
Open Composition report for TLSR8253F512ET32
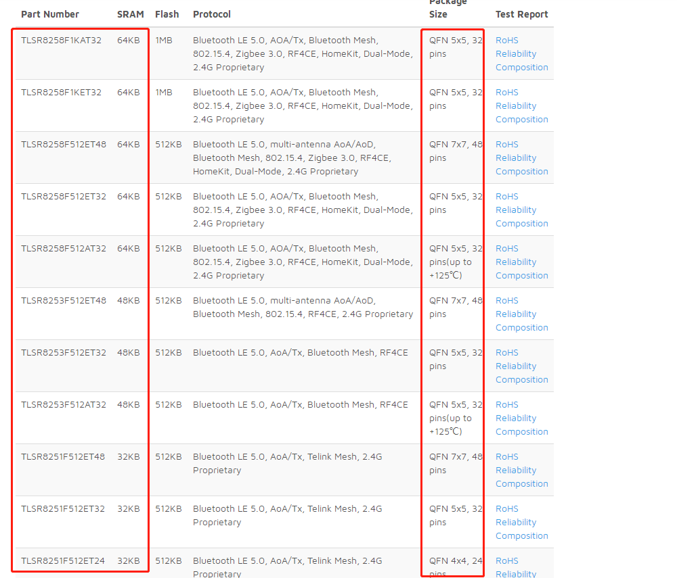[x=521, y=380]
